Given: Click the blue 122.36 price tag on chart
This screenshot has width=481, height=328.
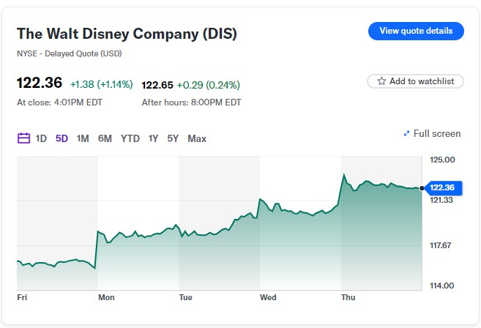Looking at the screenshot, I should [x=444, y=187].
